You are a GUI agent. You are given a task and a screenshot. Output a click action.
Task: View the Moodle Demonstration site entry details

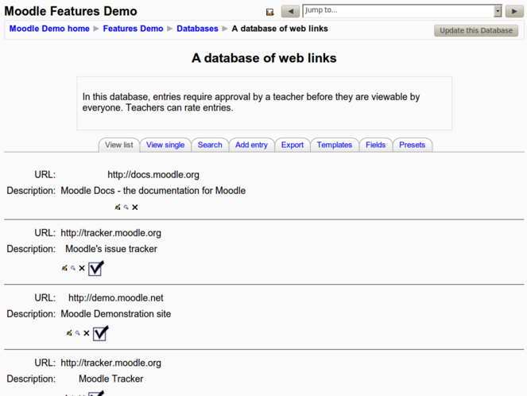tap(77, 333)
